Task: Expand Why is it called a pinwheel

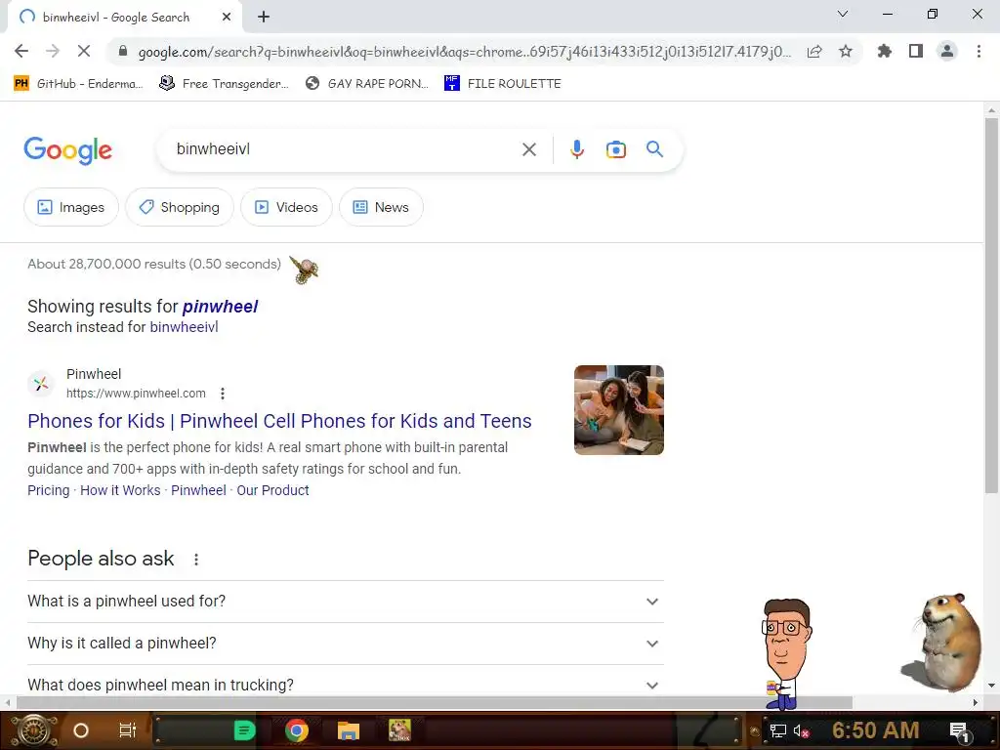Action: [345, 644]
